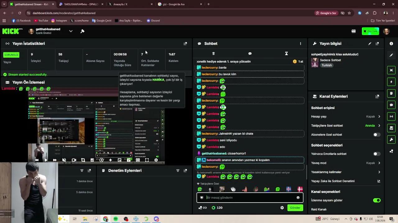Pop out the Yayın bilgisi panel
The width and height of the screenshot is (398, 223).
pos(377,44)
